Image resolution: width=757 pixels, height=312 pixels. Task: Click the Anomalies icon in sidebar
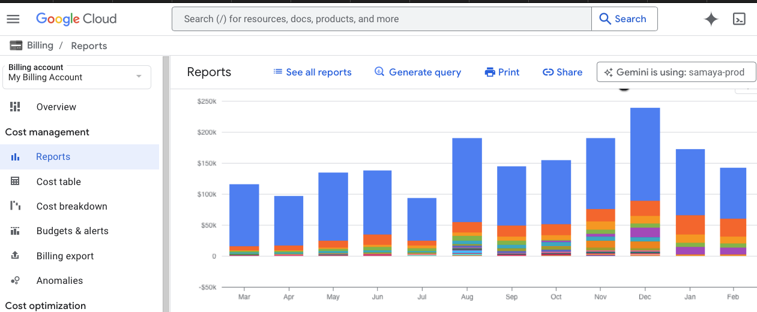(x=16, y=280)
